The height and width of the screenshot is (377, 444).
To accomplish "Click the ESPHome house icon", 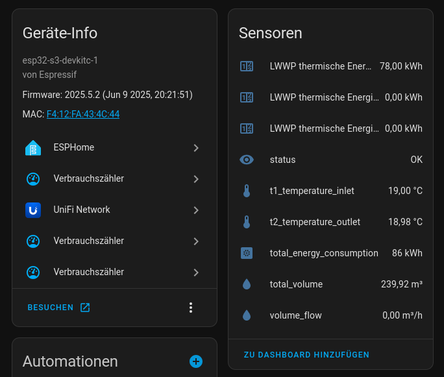I will 33,148.
